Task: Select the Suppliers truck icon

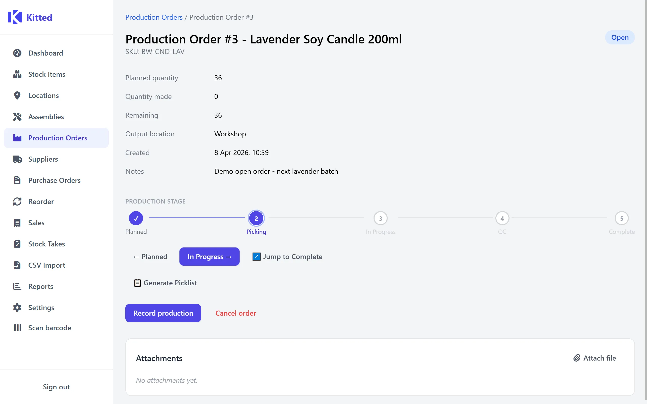Action: point(17,159)
